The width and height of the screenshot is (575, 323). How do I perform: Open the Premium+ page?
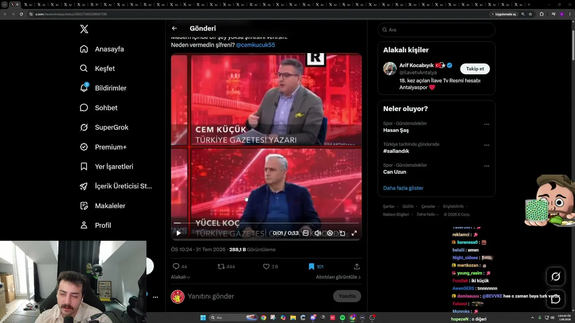pyautogui.click(x=103, y=147)
